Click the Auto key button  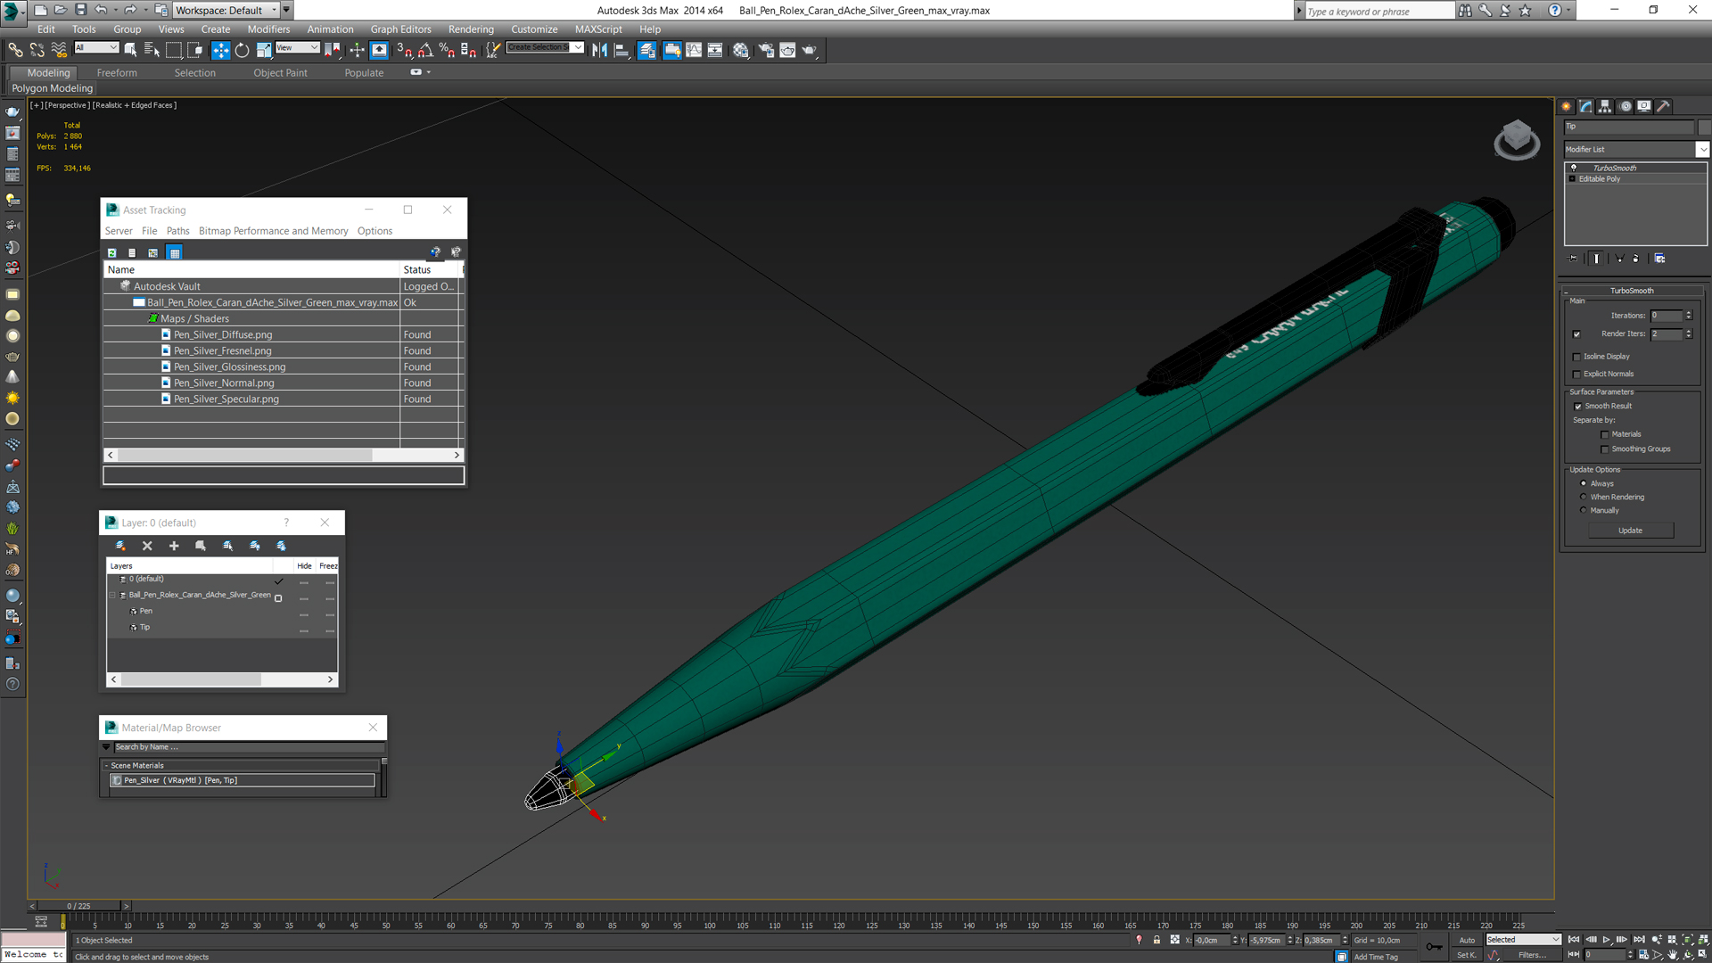pyautogui.click(x=1467, y=940)
